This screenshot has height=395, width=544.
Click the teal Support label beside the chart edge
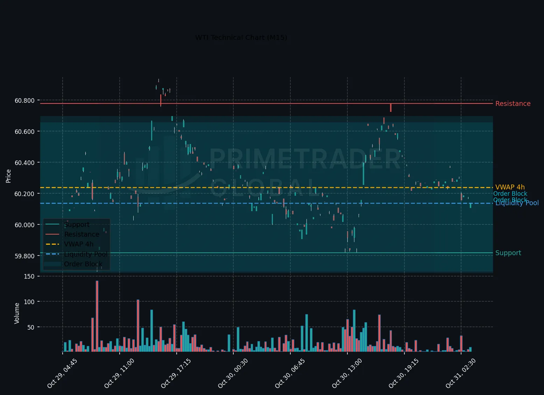coord(508,253)
